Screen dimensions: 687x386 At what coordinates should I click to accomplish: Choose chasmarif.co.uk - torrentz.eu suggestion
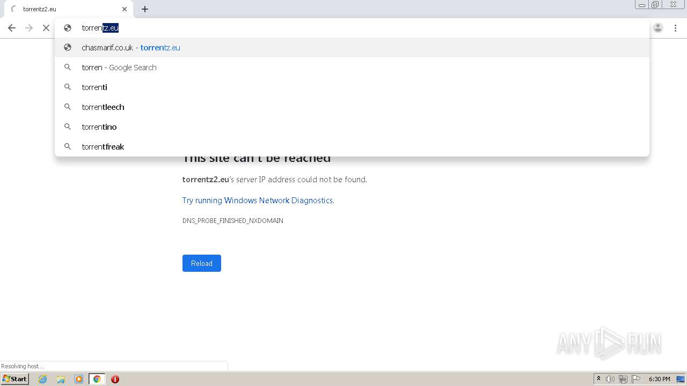(352, 47)
